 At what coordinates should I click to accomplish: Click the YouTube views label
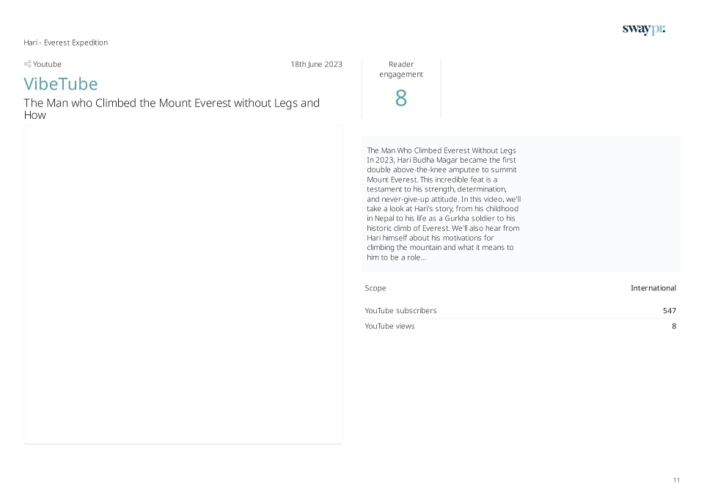pos(389,326)
